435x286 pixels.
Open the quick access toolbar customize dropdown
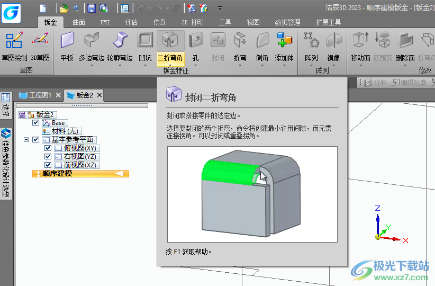220,8
